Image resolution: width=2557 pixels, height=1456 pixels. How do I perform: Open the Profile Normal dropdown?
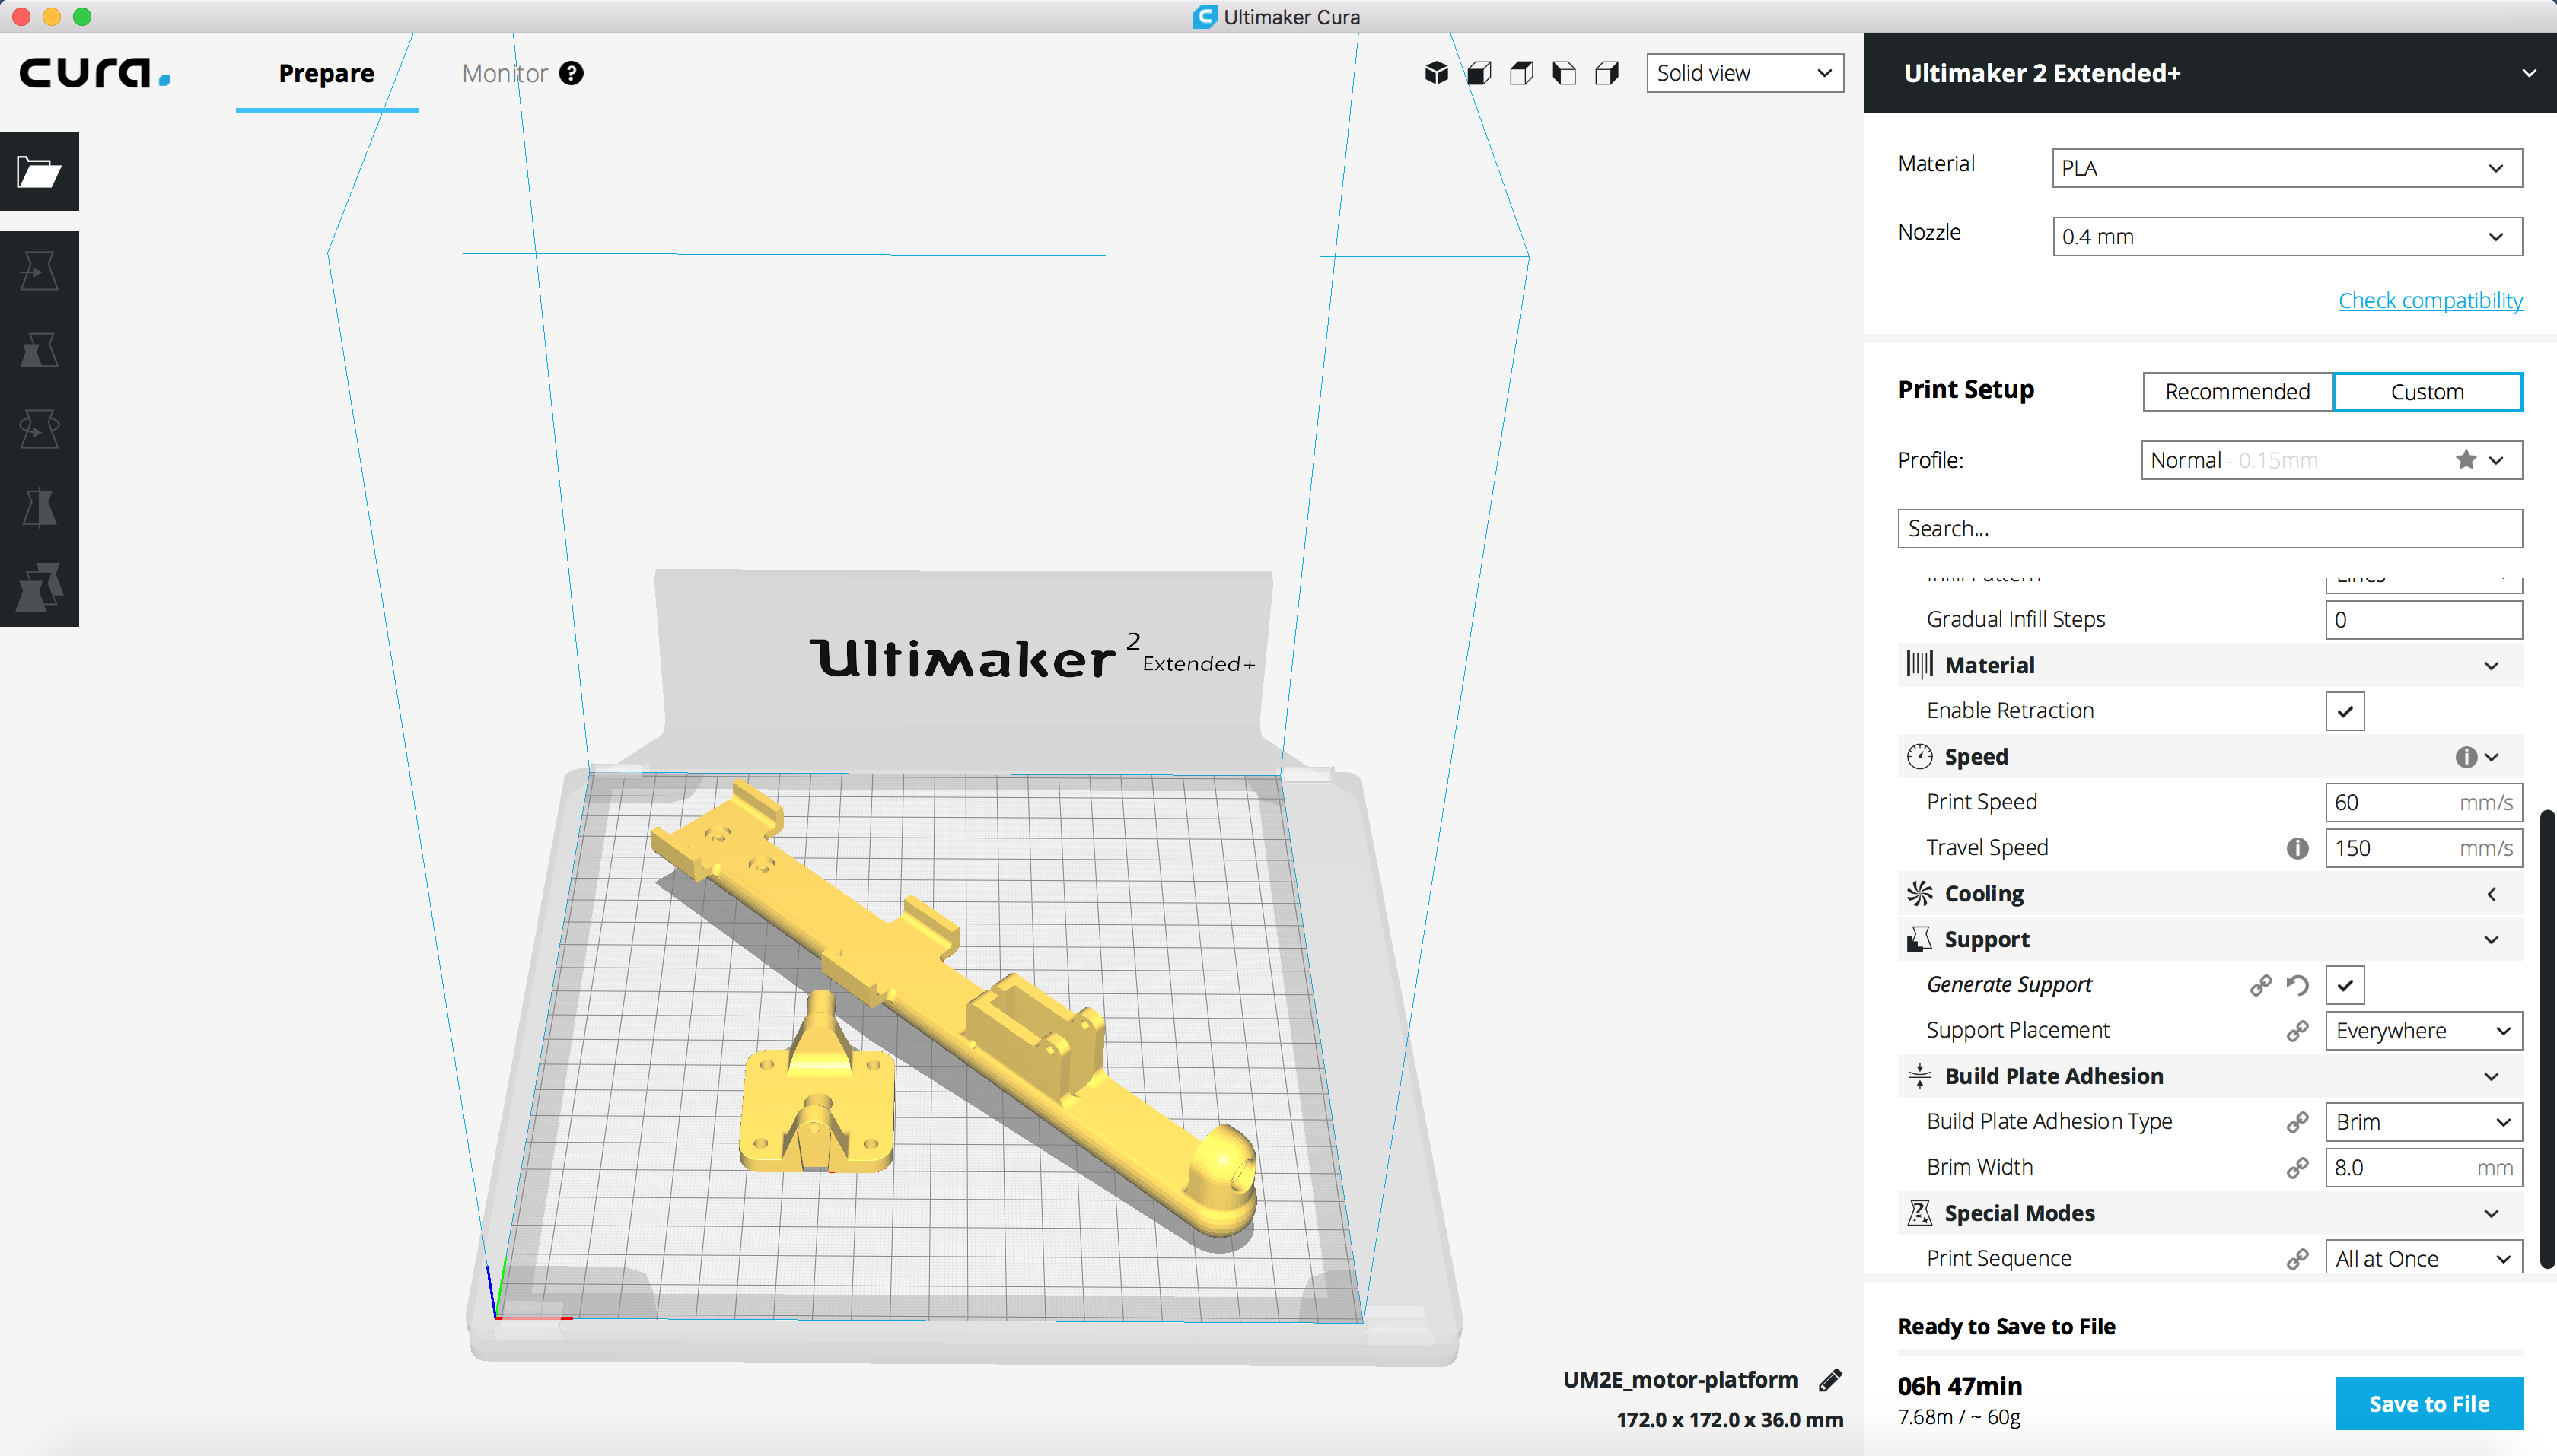(x=2331, y=460)
